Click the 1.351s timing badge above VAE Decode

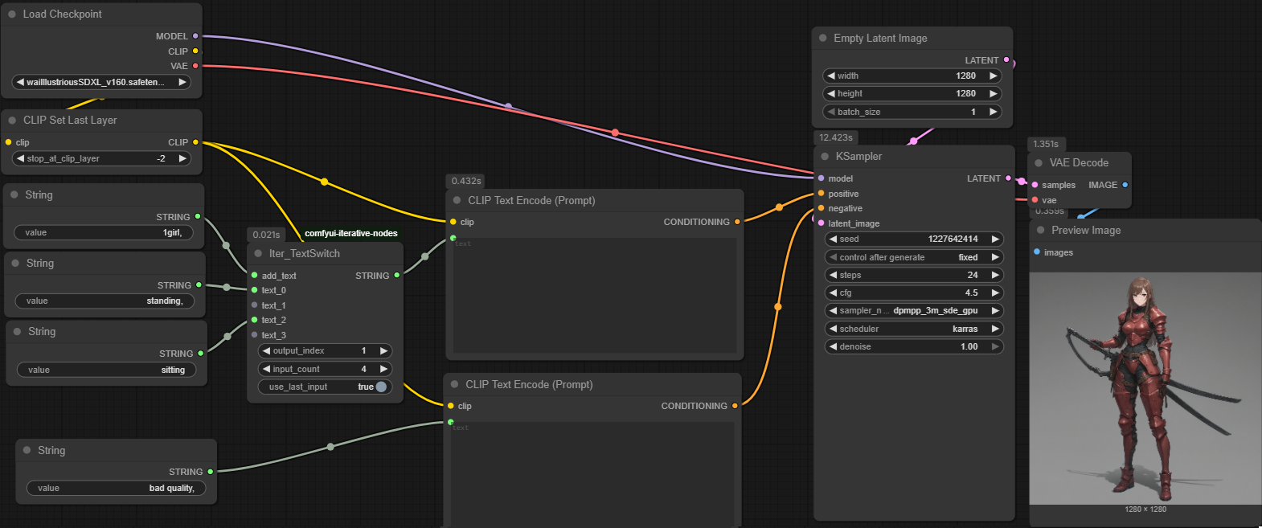1046,144
